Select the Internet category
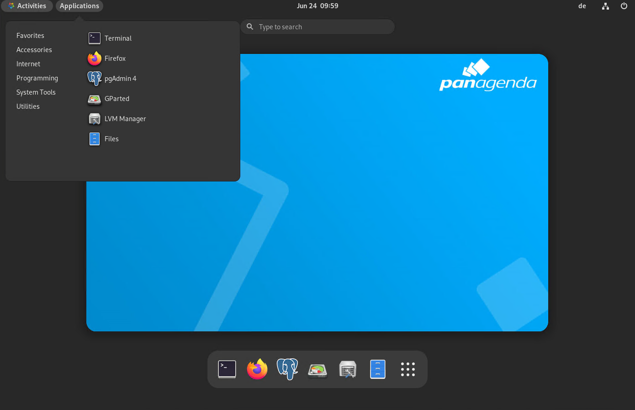This screenshot has width=635, height=410. [28, 64]
